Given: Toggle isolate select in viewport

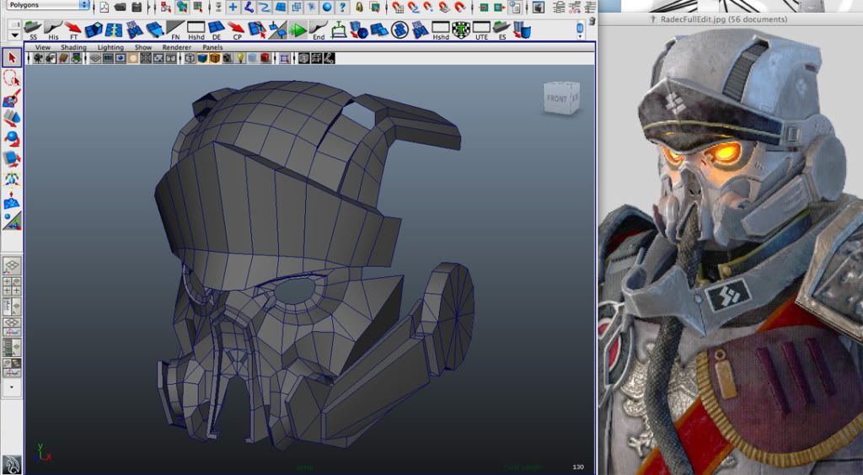Looking at the screenshot, I should 284,58.
